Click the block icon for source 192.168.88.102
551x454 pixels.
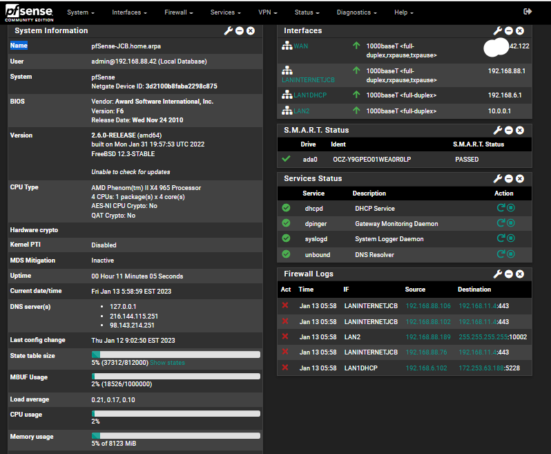(x=285, y=321)
